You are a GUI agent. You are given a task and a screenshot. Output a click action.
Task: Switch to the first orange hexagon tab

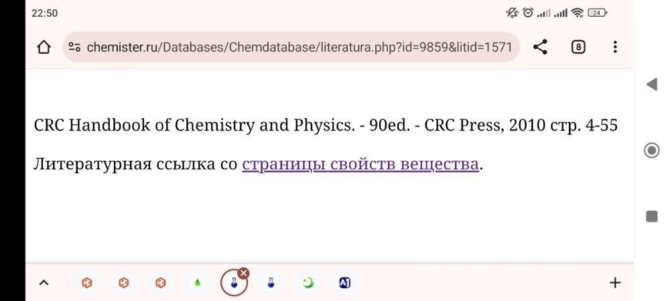point(87,283)
